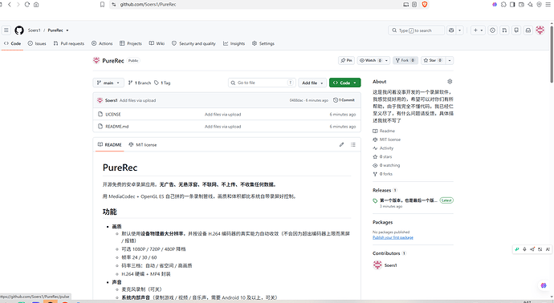The width and height of the screenshot is (554, 303).
Task: Open the Copilot chat icon in GitHub header
Action: click(451, 30)
